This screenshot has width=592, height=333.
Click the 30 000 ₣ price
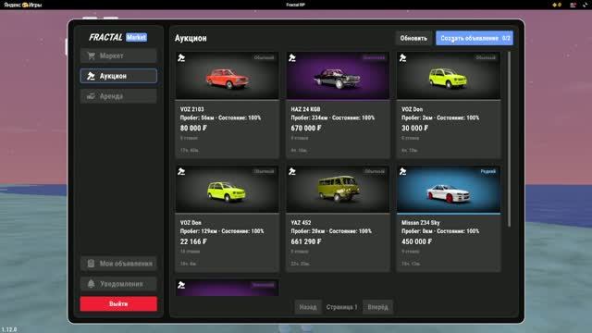pyautogui.click(x=415, y=128)
